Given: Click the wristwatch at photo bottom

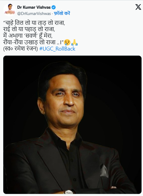Looking at the screenshot, I should [69, 192].
